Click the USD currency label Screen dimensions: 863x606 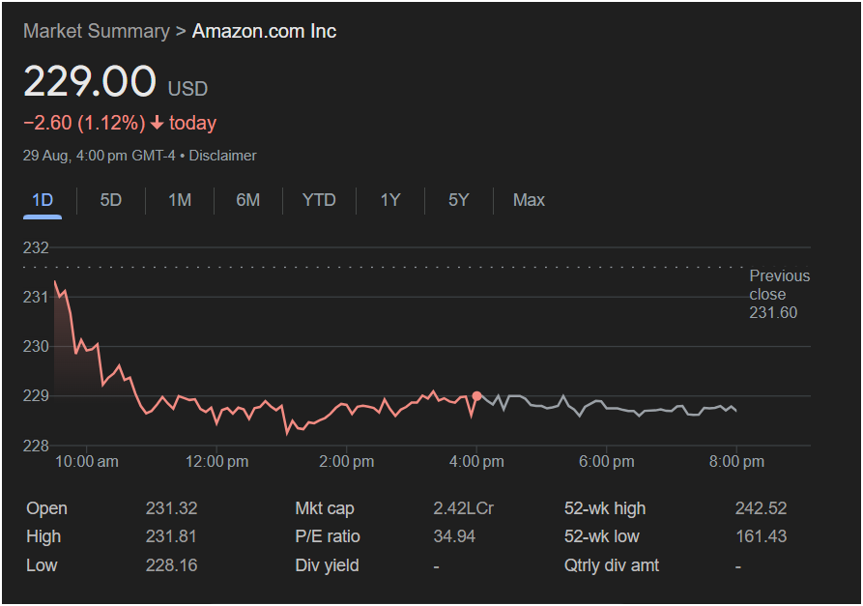point(187,89)
